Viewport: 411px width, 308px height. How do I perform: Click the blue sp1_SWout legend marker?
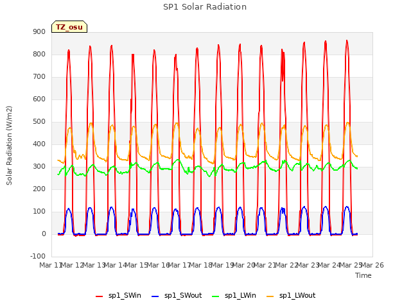[x=155, y=296]
